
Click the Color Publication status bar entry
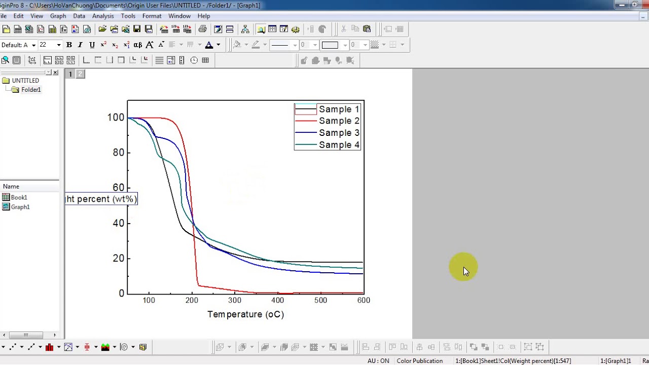tap(420, 361)
